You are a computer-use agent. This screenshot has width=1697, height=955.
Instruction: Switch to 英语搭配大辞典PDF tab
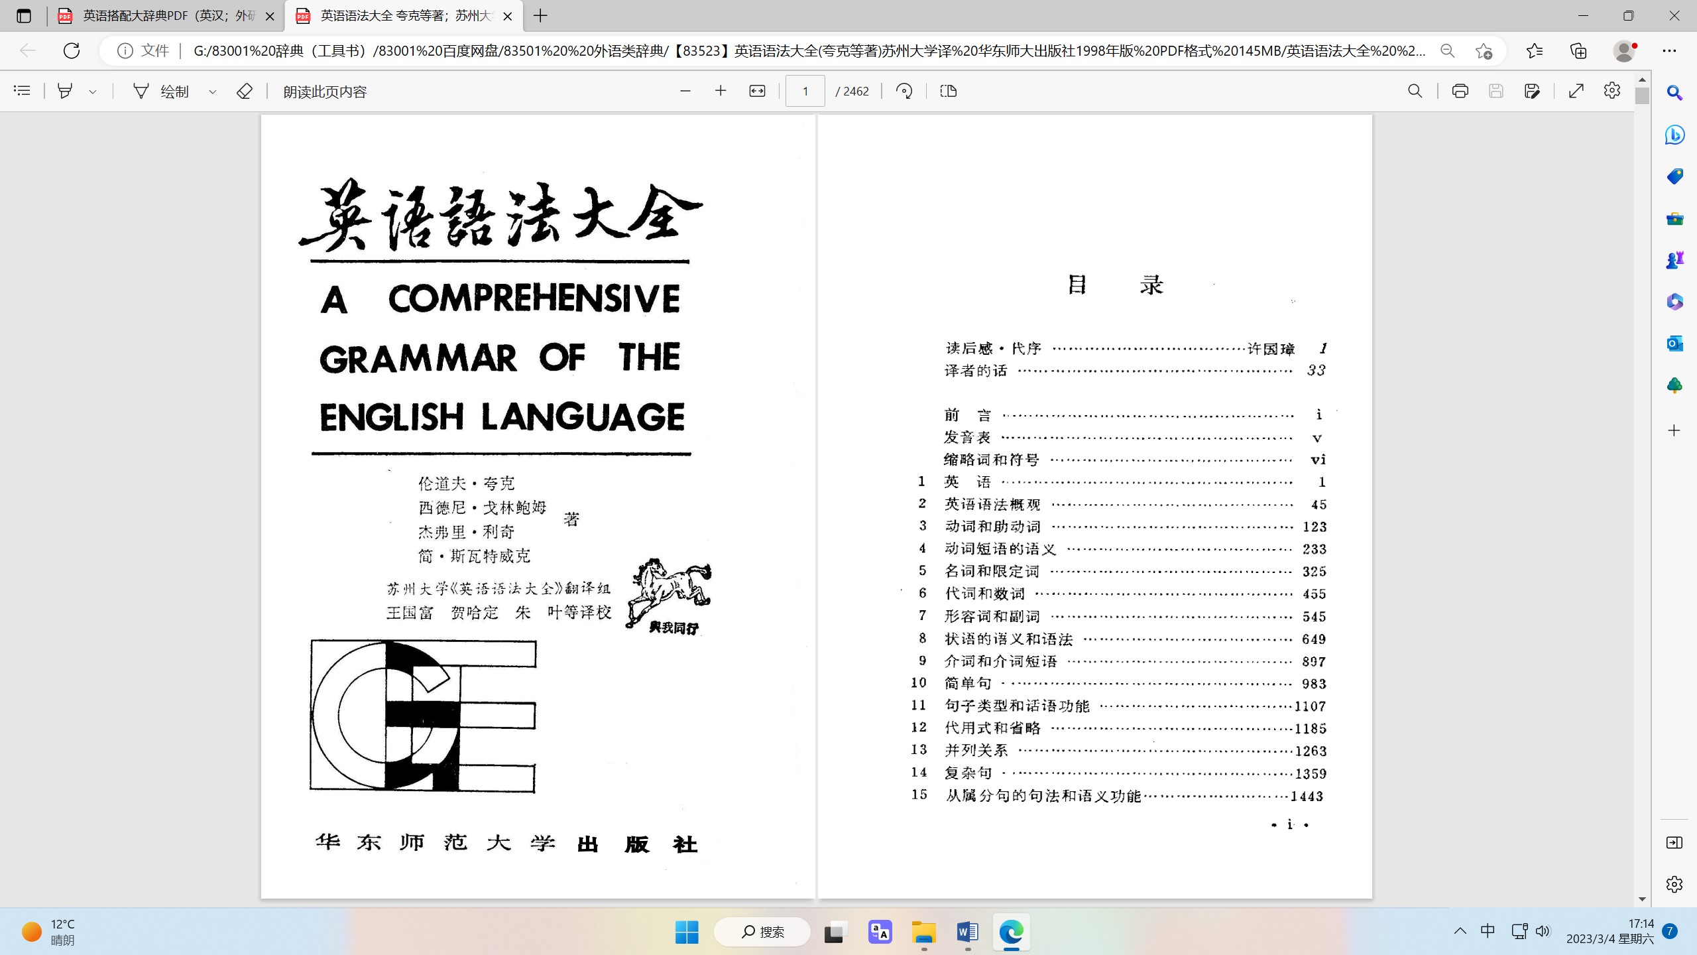tap(166, 16)
